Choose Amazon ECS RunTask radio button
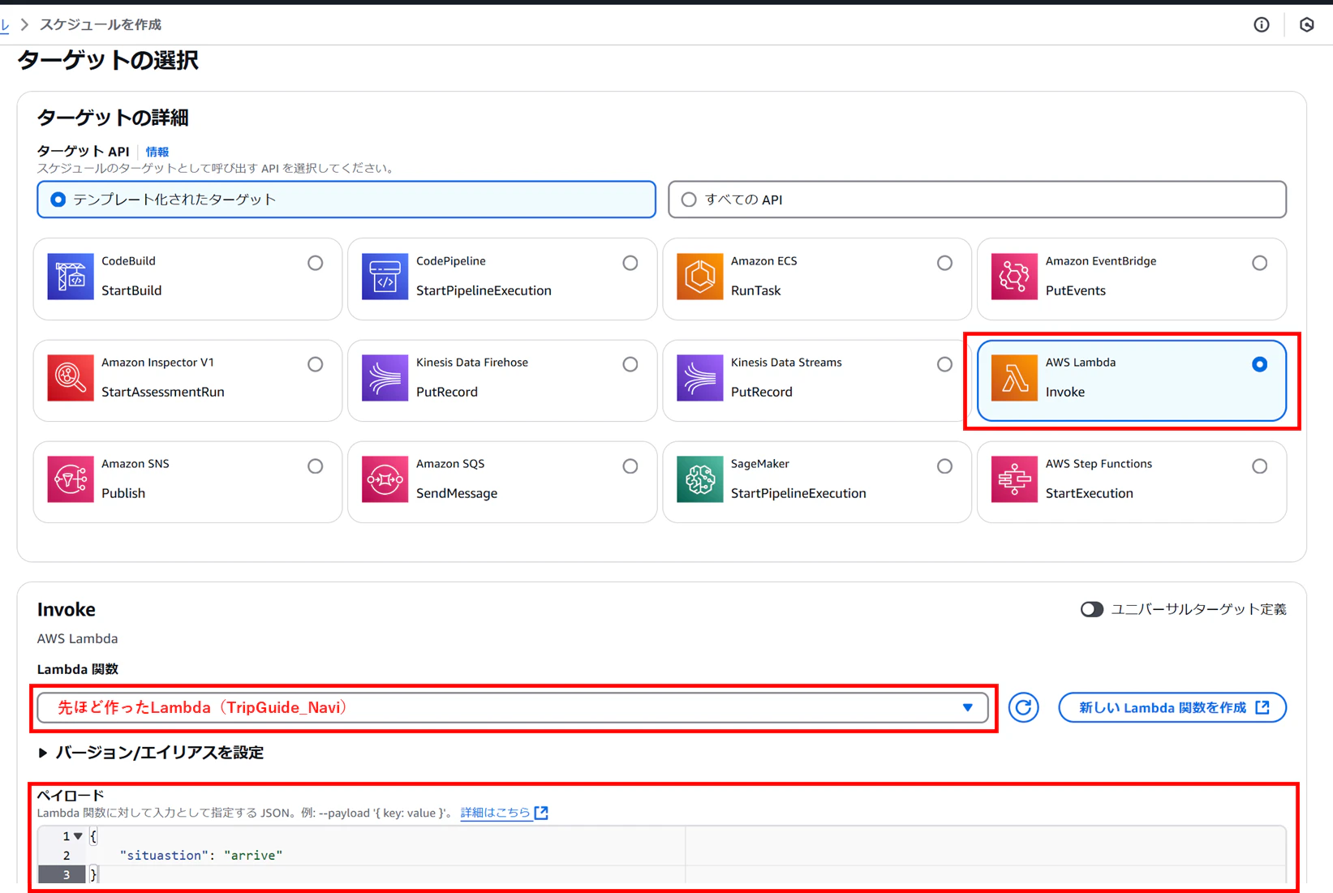 pyautogui.click(x=944, y=263)
